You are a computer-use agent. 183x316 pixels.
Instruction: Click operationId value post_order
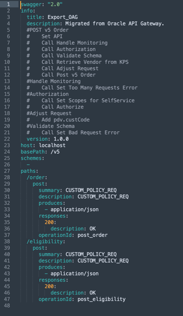[93, 235]
